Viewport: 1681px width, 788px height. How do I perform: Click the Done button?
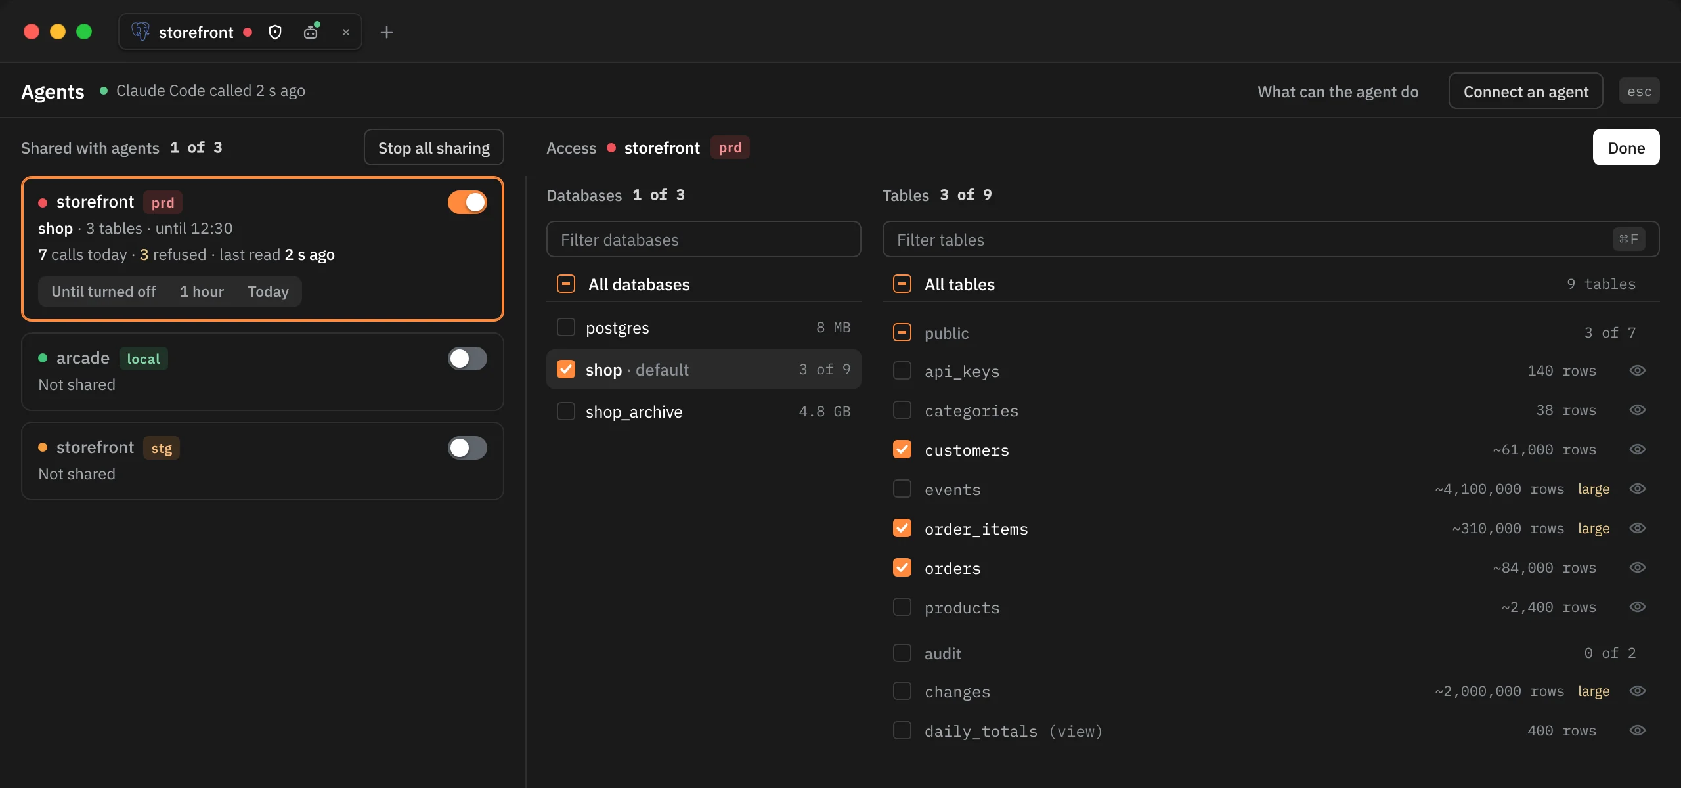(1626, 148)
